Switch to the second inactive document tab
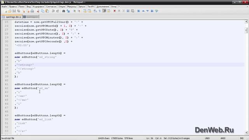Viewport: 249px width, 140px height. 31,17
